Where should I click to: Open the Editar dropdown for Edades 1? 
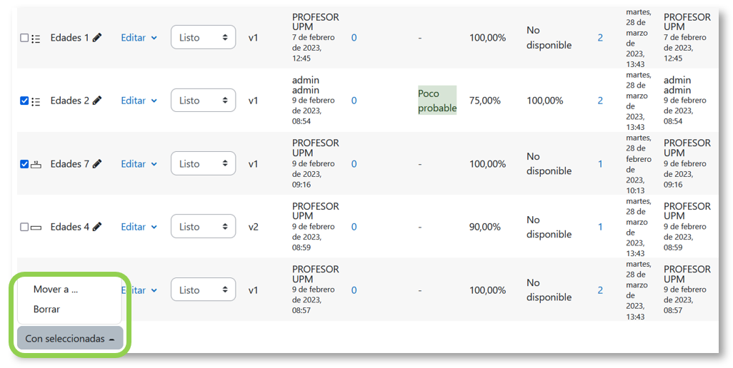coord(139,38)
